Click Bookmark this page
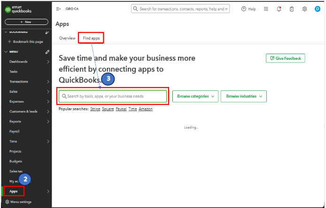This screenshot has height=208, width=326. [x=28, y=41]
